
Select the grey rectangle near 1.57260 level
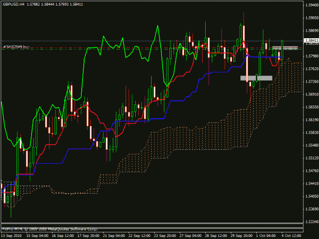256,78
